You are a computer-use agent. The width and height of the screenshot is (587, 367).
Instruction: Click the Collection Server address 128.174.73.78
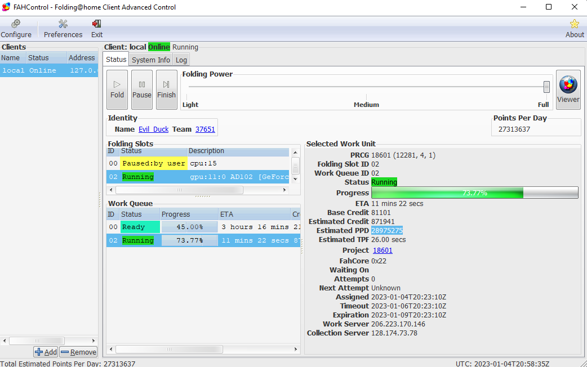tap(394, 333)
